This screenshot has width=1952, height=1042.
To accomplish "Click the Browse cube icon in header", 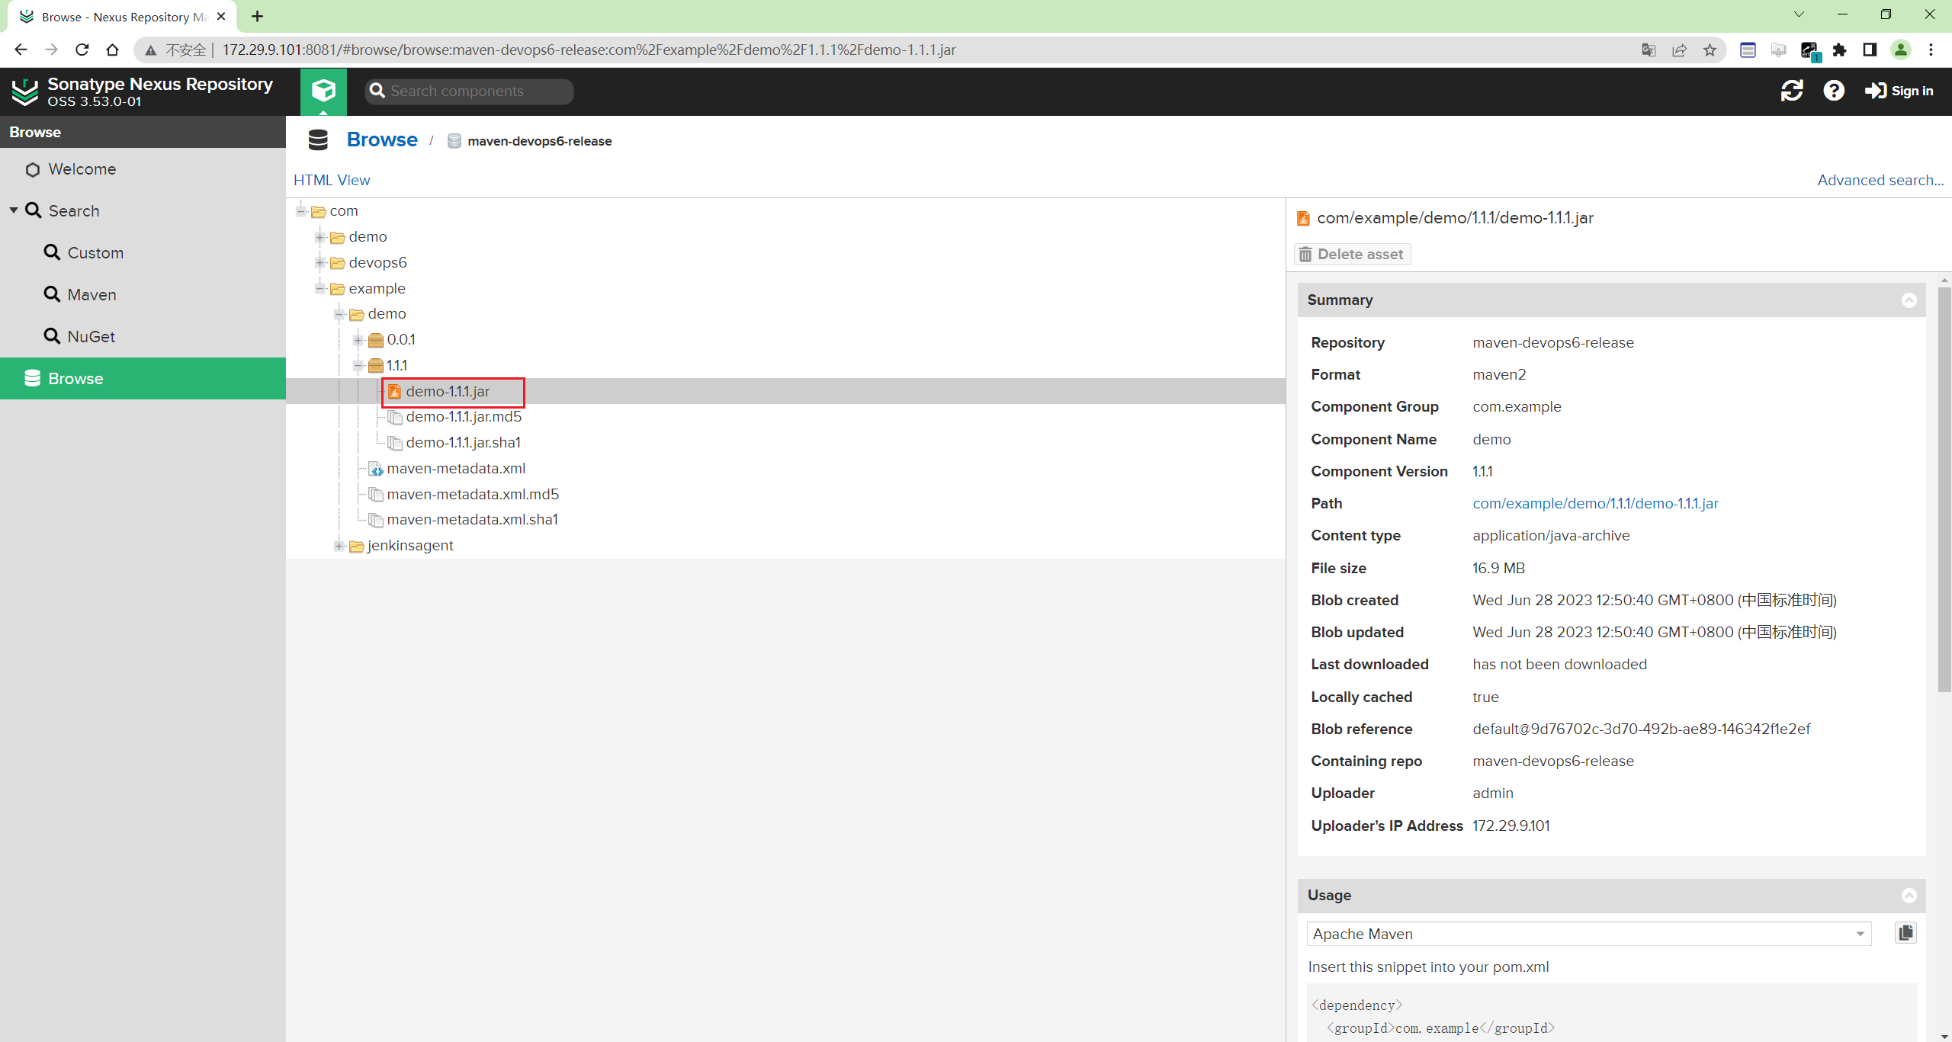I will [x=323, y=91].
